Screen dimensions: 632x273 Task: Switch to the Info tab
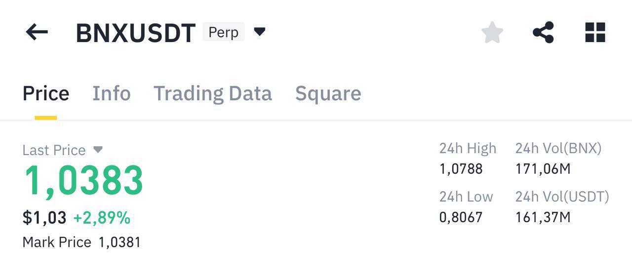click(112, 93)
